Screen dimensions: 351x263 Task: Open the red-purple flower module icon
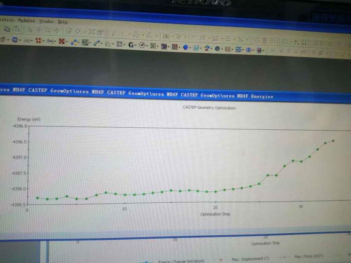(259, 50)
